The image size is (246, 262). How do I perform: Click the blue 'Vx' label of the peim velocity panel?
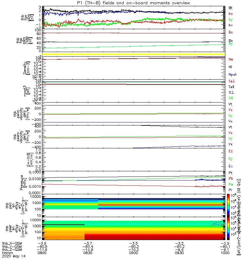point(231,121)
